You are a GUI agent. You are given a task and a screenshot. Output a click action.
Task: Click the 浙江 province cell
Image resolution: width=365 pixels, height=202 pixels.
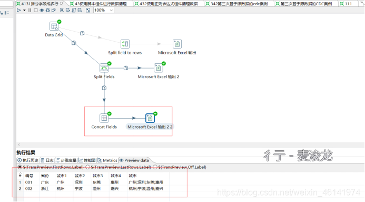(x=45, y=188)
